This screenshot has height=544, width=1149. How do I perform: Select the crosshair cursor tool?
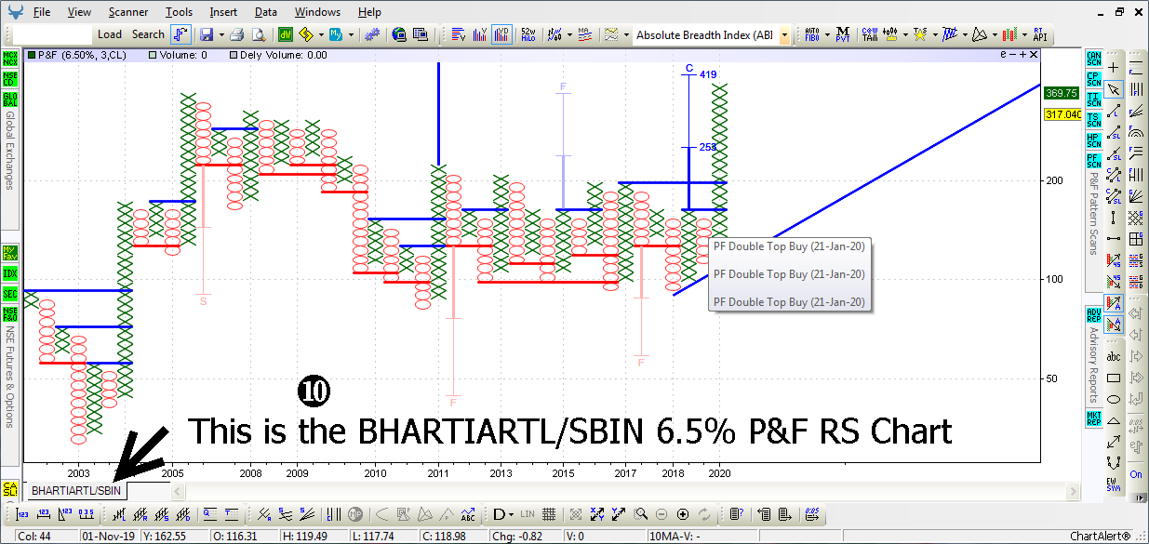[1114, 67]
